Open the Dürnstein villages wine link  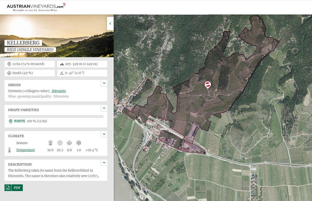tap(59, 91)
